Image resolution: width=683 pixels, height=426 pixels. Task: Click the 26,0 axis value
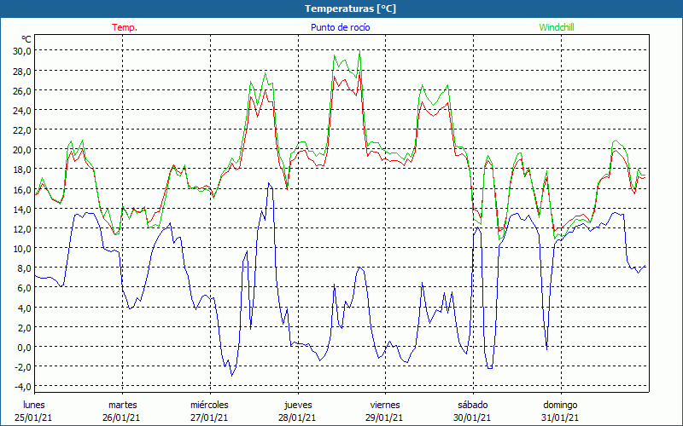pyautogui.click(x=22, y=90)
